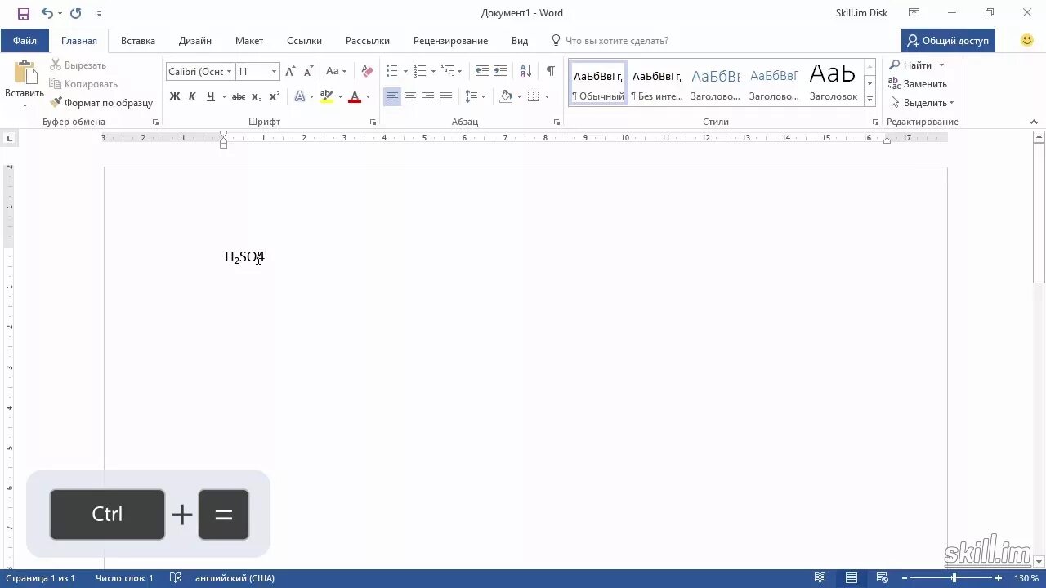
Task: Click the Paste clipboard icon
Action: coord(25,73)
